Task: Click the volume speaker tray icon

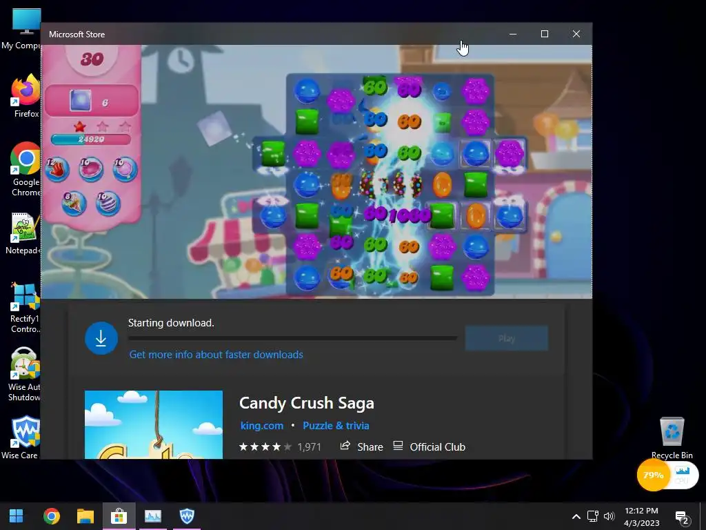Action: (x=609, y=516)
